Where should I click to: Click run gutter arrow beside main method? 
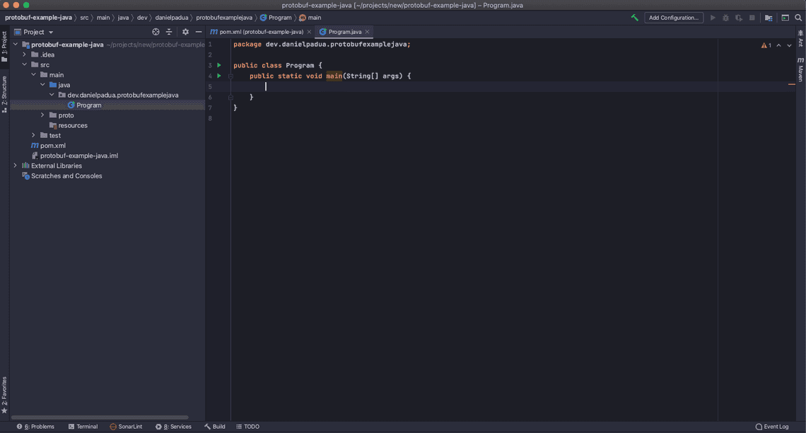(219, 76)
